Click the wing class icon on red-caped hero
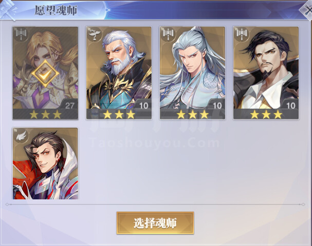 point(21,135)
